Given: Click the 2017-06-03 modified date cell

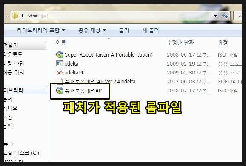Looking at the screenshot, I should pyautogui.click(x=189, y=82).
